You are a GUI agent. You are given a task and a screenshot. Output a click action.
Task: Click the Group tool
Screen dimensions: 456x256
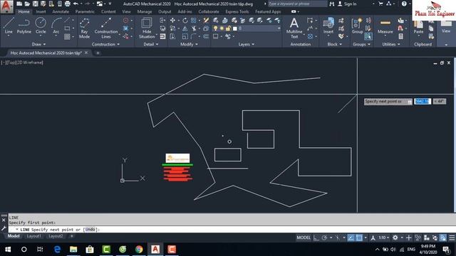[x=357, y=26]
